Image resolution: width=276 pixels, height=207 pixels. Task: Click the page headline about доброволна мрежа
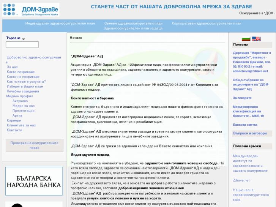(x=172, y=7)
